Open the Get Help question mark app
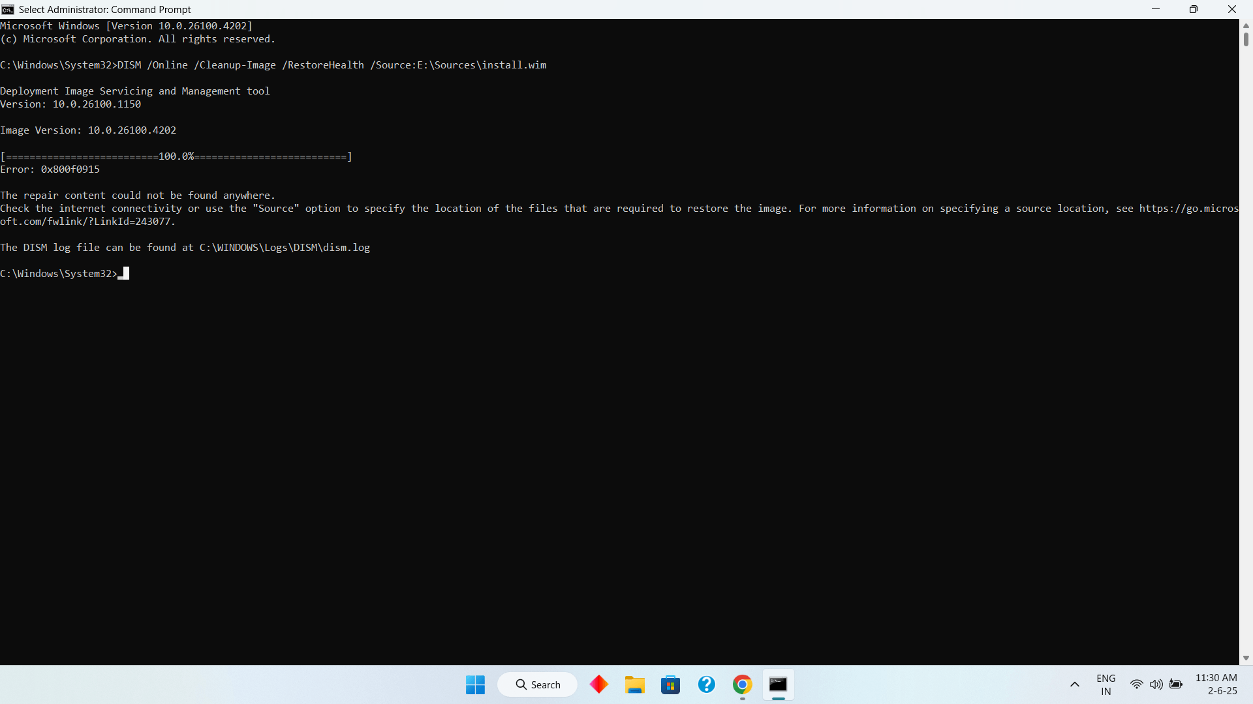The width and height of the screenshot is (1253, 704). 706,684
